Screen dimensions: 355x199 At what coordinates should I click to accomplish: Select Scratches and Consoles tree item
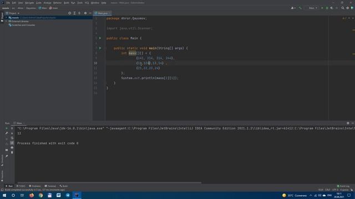22,25
